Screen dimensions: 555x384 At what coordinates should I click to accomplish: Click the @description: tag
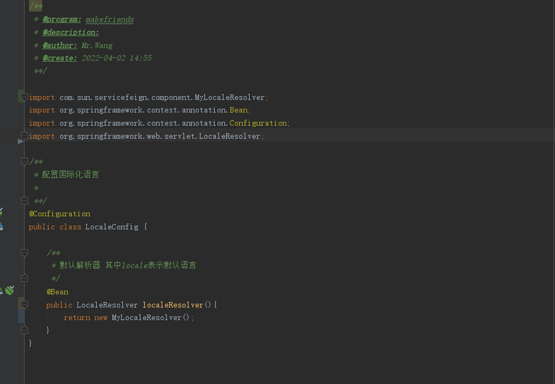pyautogui.click(x=70, y=32)
